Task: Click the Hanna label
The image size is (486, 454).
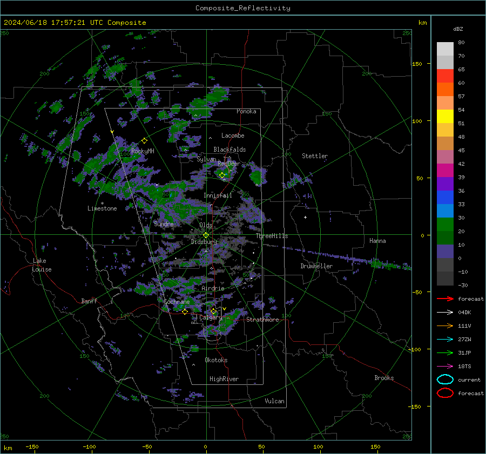Action: point(378,241)
